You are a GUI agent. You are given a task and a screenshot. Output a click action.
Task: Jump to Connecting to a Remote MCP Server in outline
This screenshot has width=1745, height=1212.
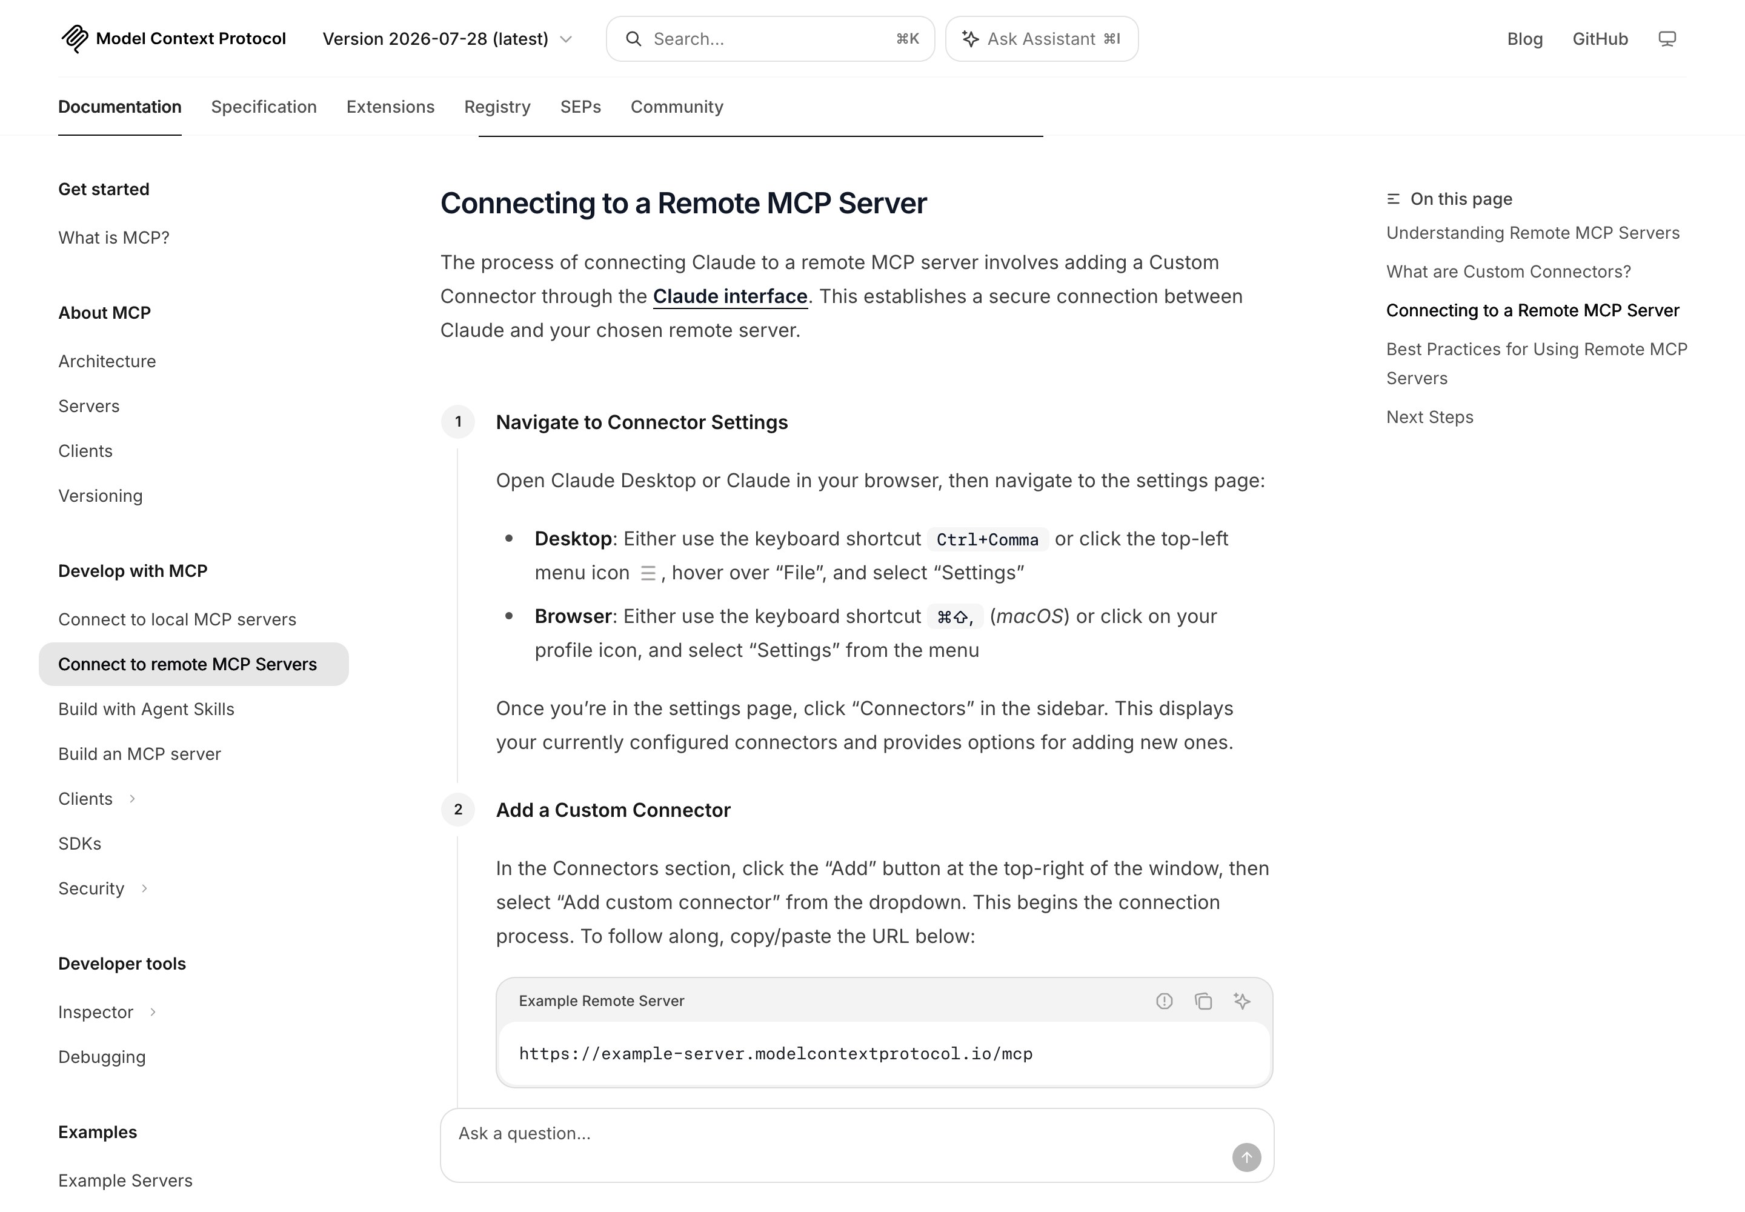[1532, 311]
